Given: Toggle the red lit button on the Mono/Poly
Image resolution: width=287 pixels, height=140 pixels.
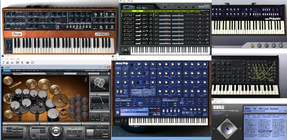Looking at the screenshot, I should coord(159,110).
